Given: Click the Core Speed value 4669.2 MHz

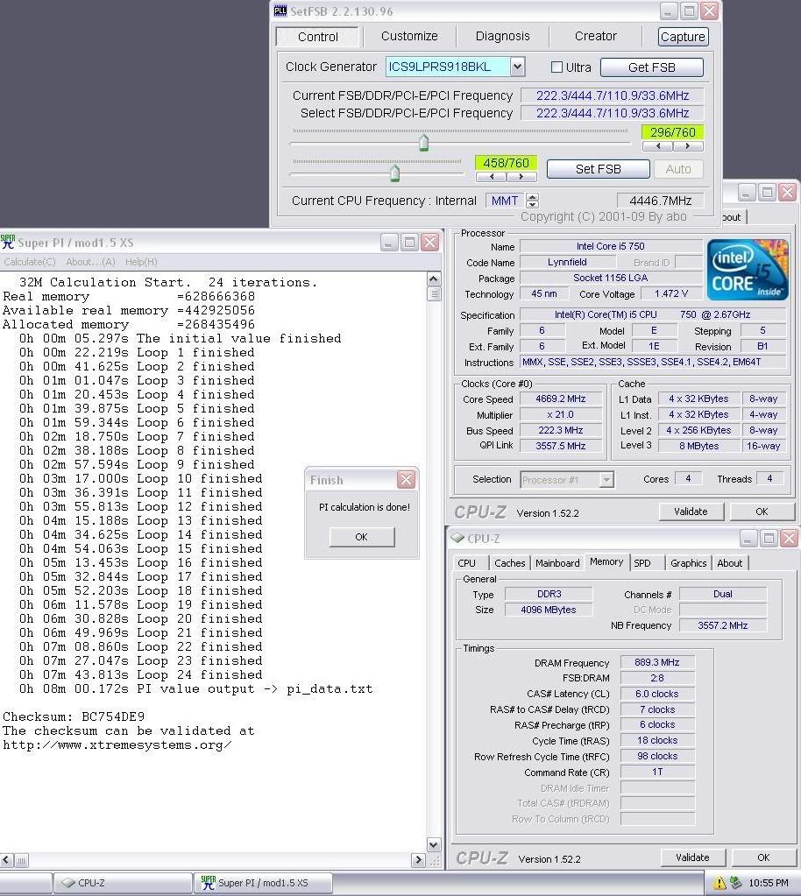Looking at the screenshot, I should tap(560, 399).
